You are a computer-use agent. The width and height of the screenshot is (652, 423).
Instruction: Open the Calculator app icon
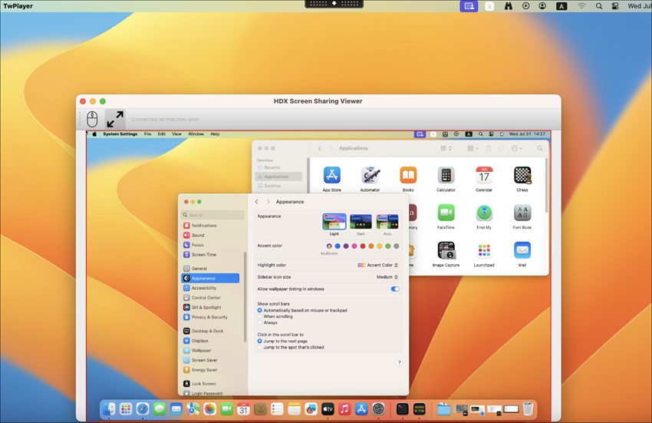446,176
